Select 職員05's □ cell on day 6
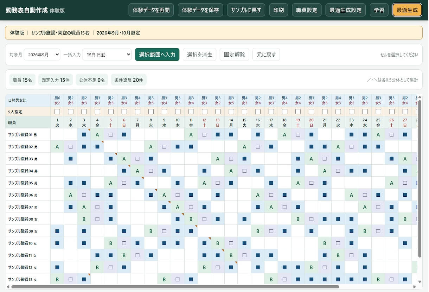 pos(124,183)
